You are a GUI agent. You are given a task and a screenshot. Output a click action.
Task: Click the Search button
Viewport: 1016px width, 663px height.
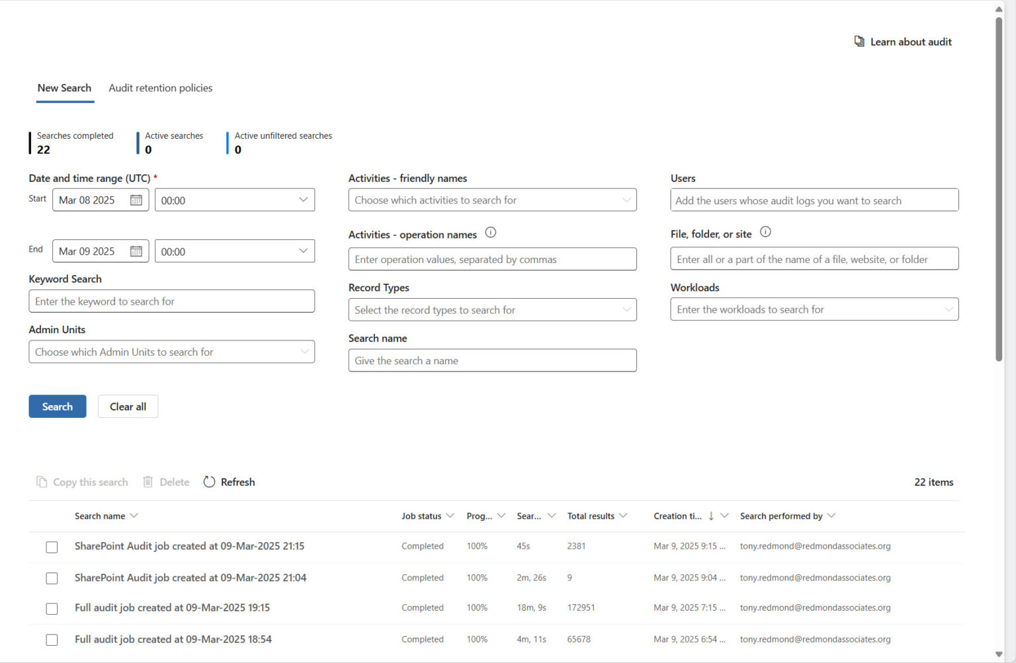click(x=57, y=406)
